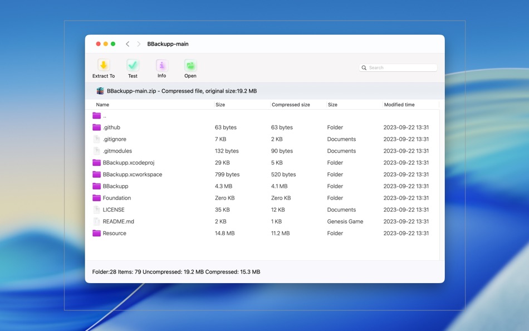529x331 pixels.
Task: Minimize with the yellow window button
Action: [x=106, y=44]
